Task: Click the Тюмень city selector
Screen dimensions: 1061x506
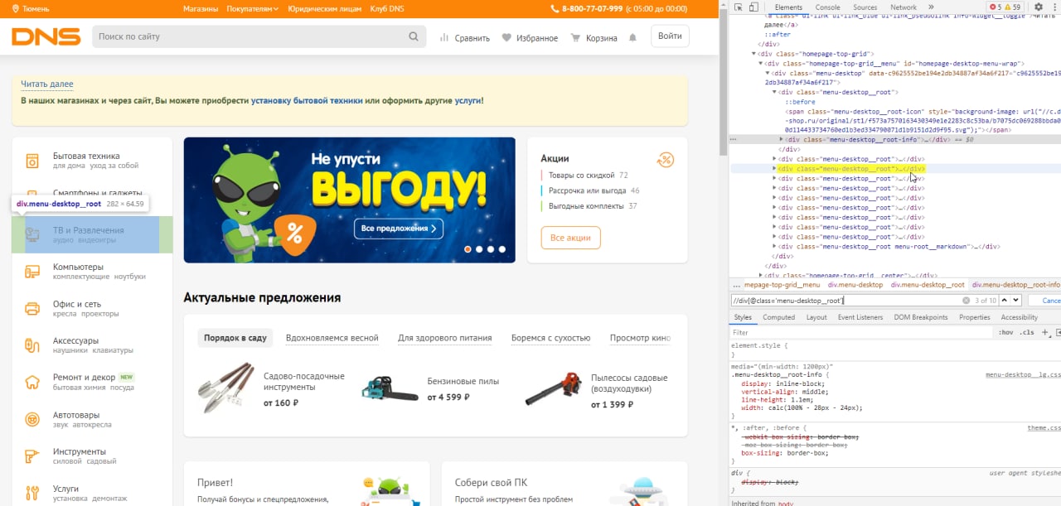Action: click(31, 9)
